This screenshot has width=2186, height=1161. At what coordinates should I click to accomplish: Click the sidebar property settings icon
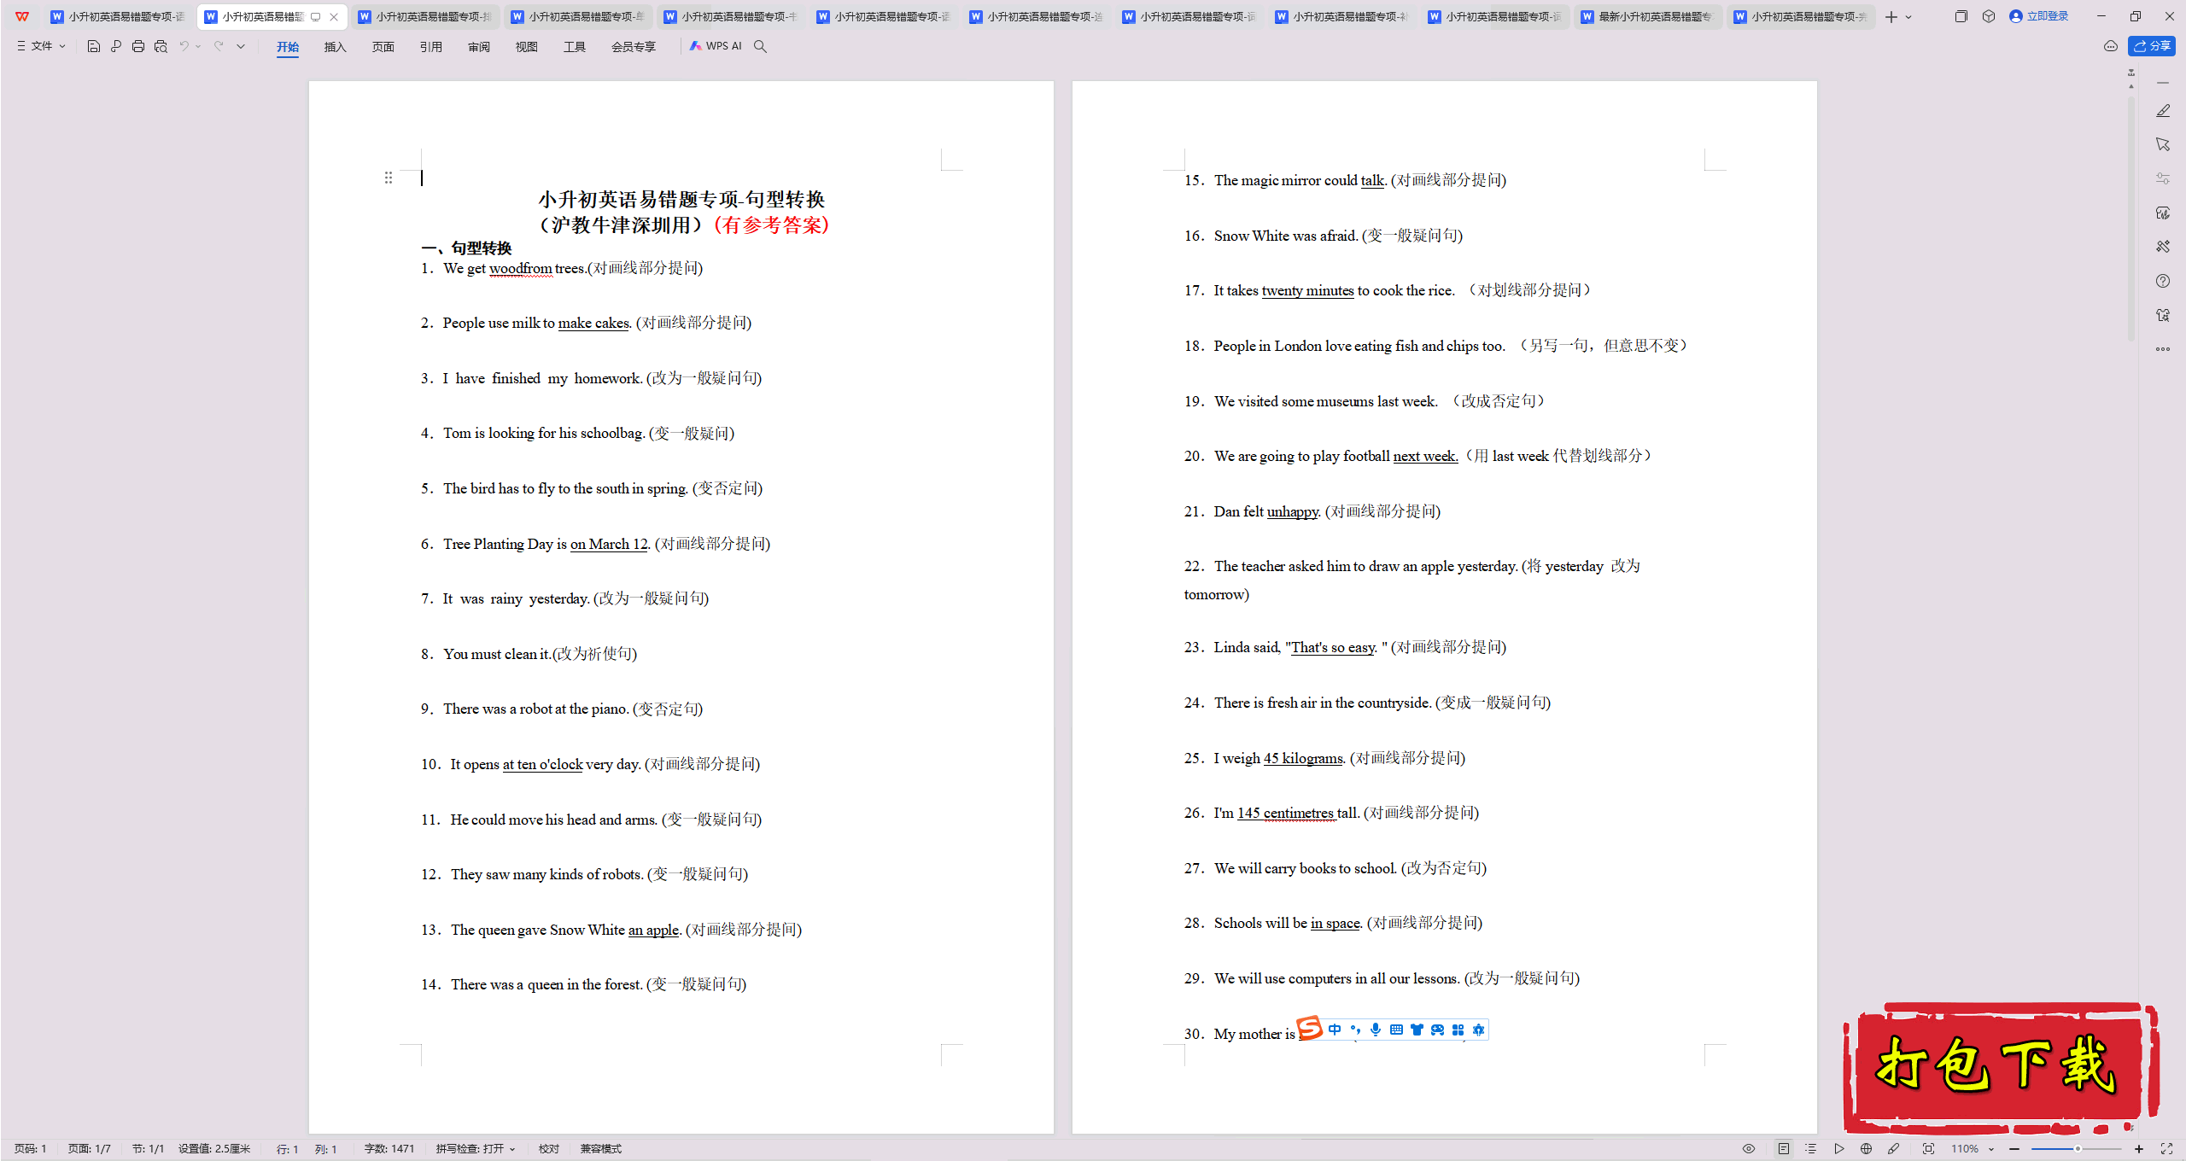2162,178
